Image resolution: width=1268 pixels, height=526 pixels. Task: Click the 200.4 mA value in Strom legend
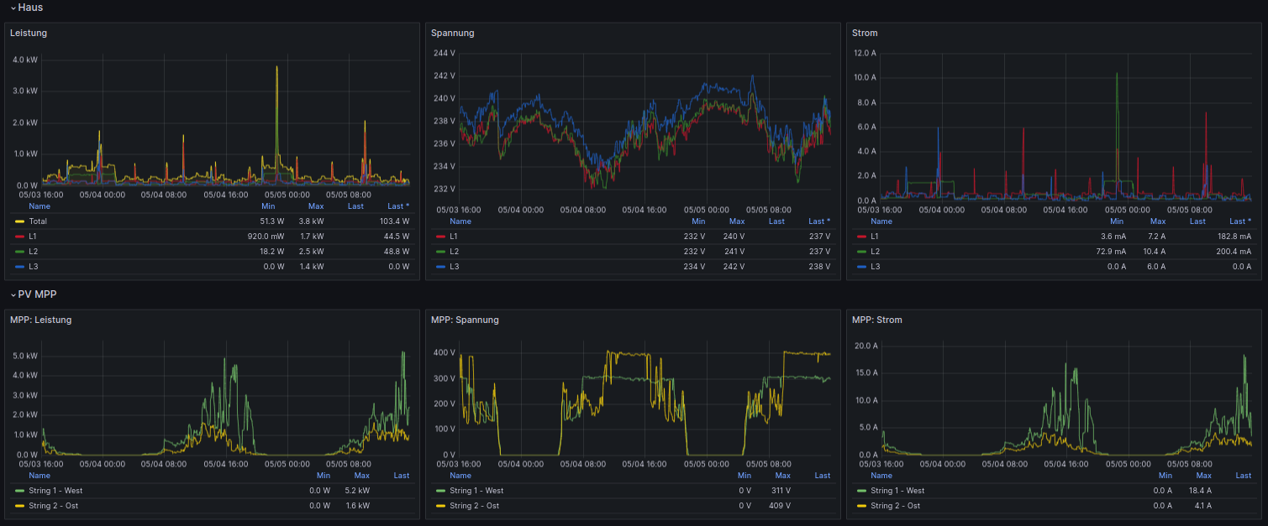(1234, 252)
